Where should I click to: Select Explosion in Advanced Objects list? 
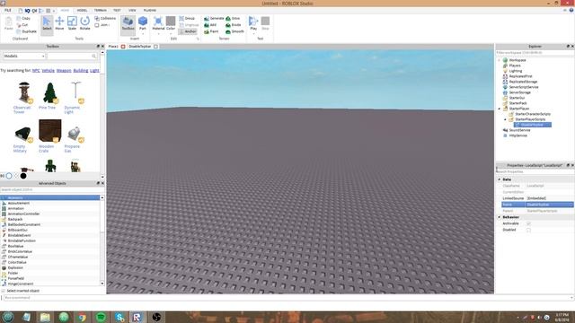(15, 267)
